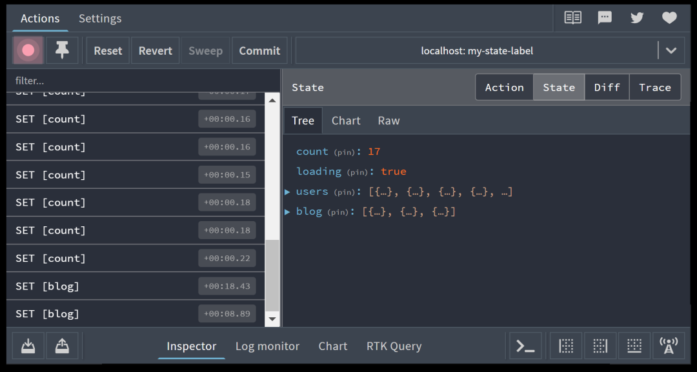Viewport: 697px width, 372px height.
Task: Click the scrollbar down arrow
Action: 272,318
